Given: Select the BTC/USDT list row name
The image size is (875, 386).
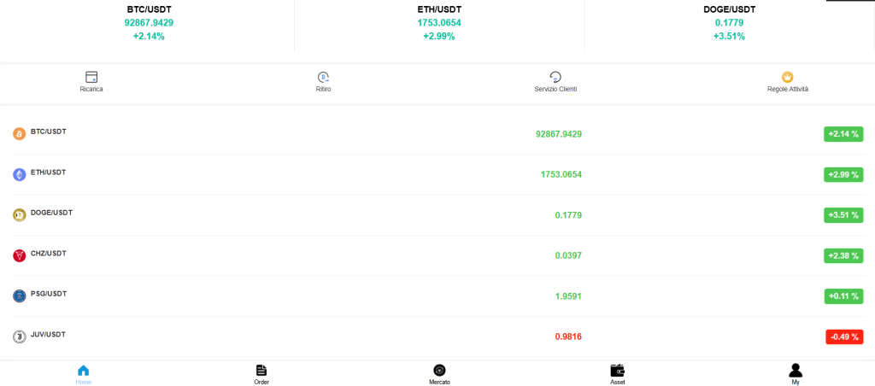Looking at the screenshot, I should pyautogui.click(x=49, y=132).
